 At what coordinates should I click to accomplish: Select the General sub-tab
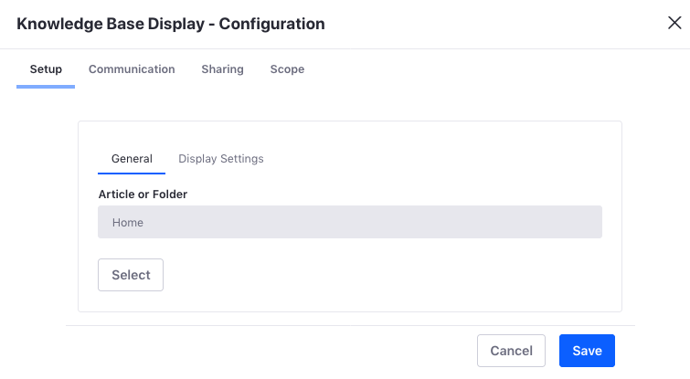click(x=132, y=159)
